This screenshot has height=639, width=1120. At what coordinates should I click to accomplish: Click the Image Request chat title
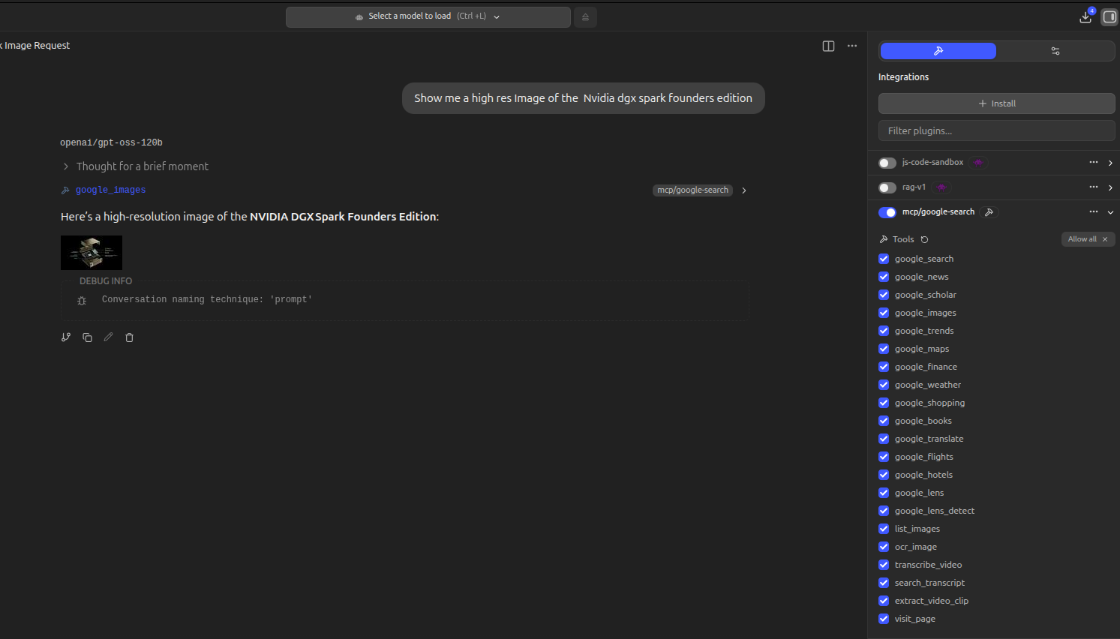35,46
